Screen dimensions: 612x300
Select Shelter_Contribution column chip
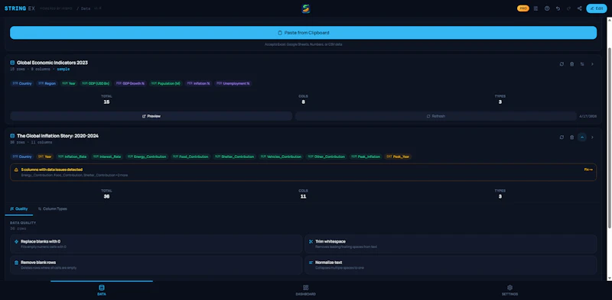pos(234,156)
